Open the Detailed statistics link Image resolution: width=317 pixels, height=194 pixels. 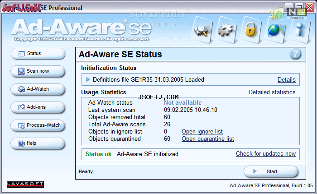[x=272, y=92]
